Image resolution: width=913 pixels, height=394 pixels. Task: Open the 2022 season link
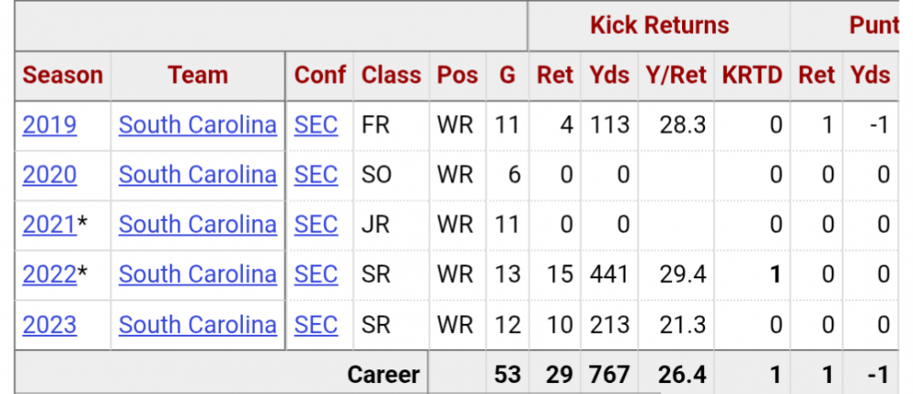49,274
